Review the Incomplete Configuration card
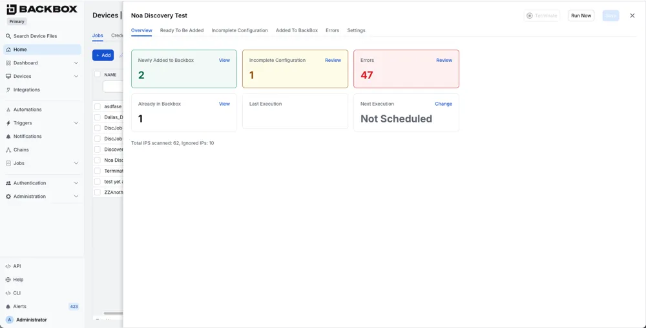Image resolution: width=646 pixels, height=328 pixels. tap(333, 60)
